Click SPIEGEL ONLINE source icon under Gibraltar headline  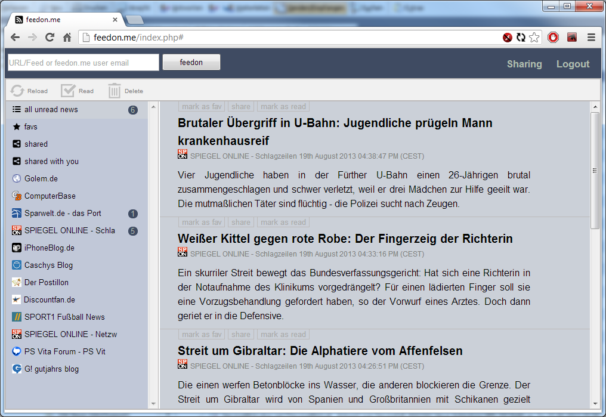(x=183, y=364)
